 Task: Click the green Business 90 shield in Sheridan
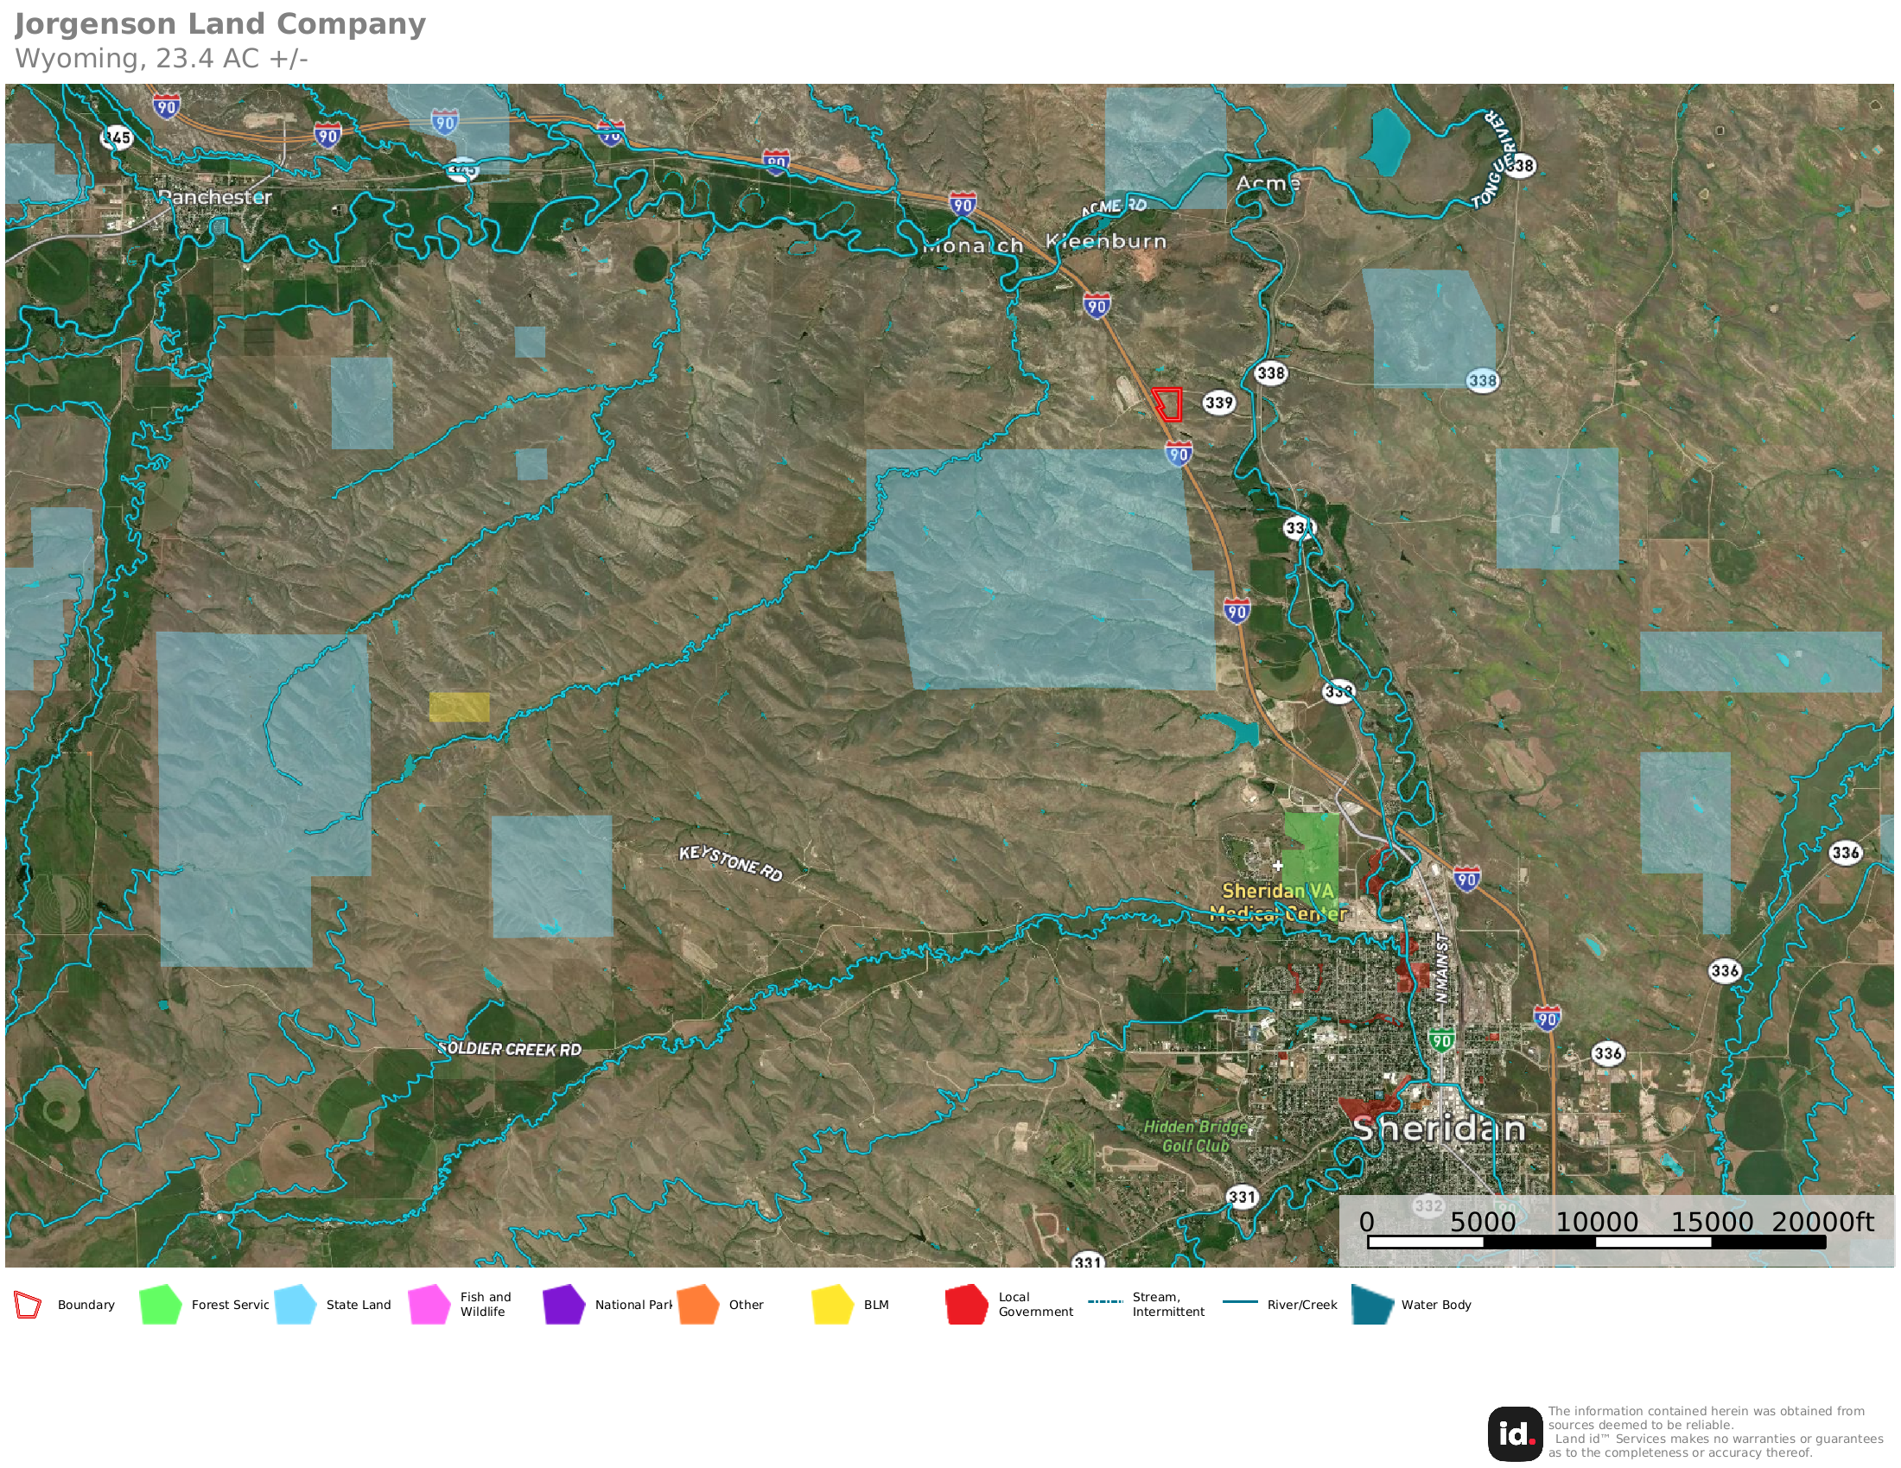click(x=1441, y=1041)
